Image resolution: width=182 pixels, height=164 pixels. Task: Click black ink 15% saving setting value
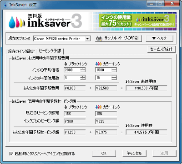click(75, 114)
